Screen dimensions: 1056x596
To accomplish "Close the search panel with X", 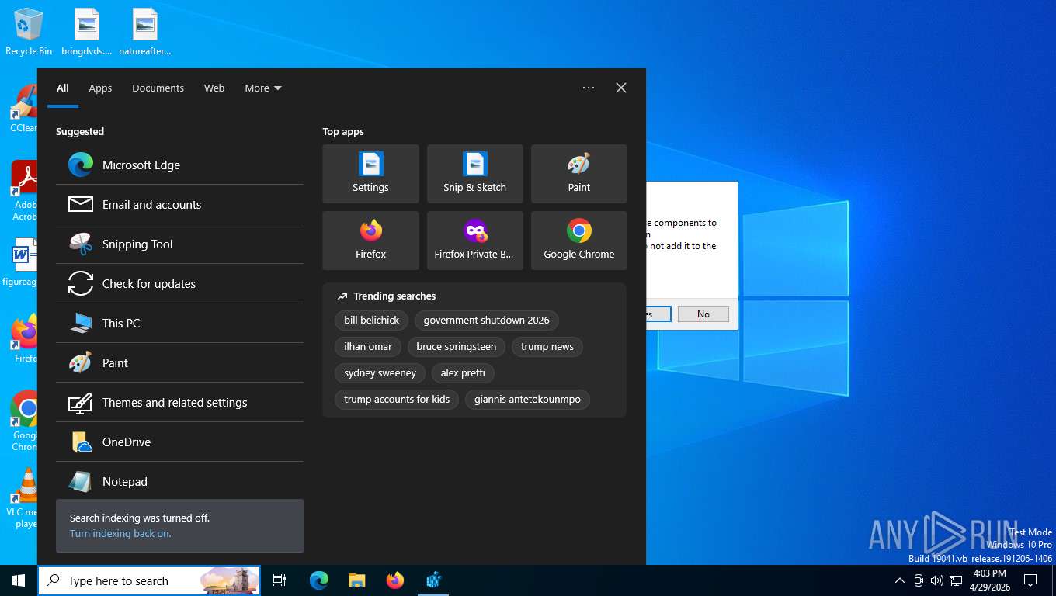I will click(x=621, y=88).
